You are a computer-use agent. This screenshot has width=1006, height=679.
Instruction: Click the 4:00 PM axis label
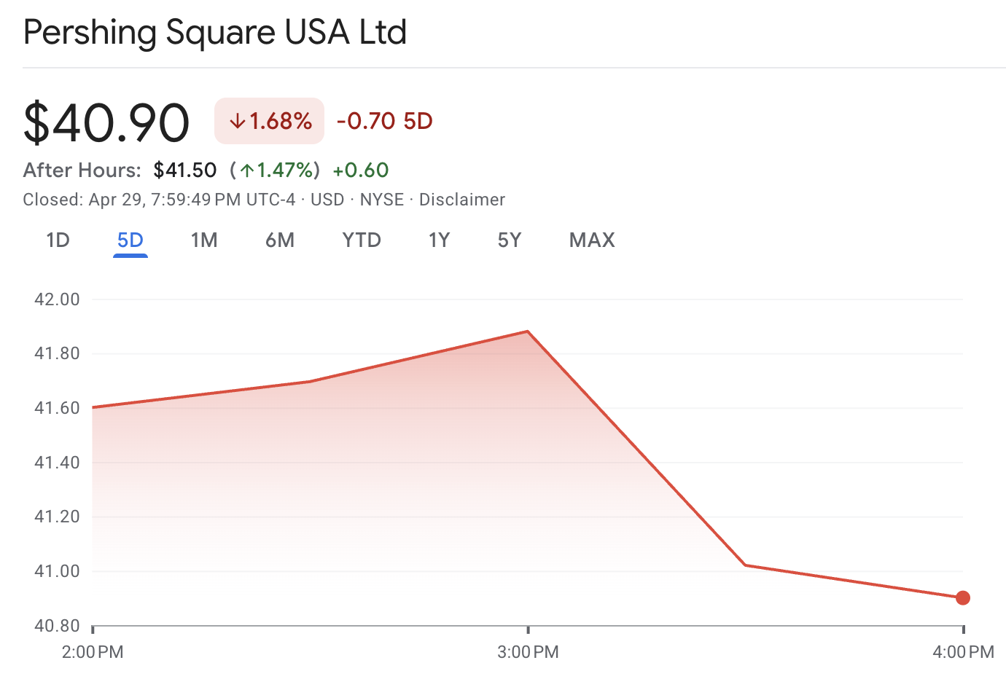coord(964,652)
